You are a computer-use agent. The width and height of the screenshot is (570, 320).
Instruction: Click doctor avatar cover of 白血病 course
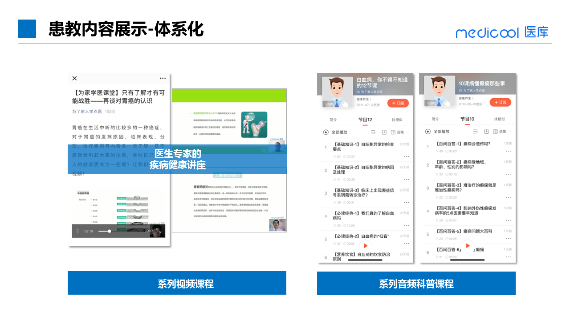(x=338, y=92)
